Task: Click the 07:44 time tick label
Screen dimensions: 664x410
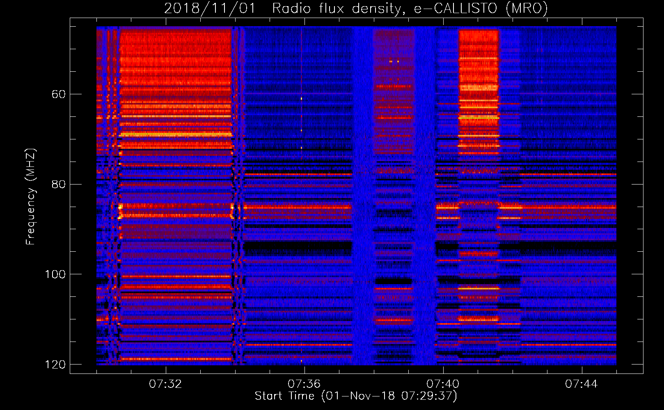Action: click(x=582, y=384)
